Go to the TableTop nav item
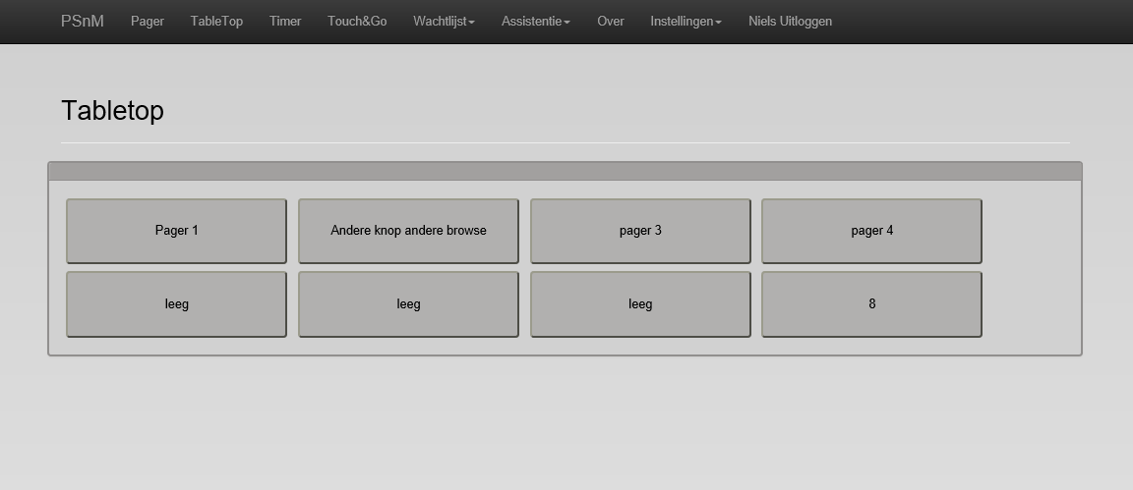The width and height of the screenshot is (1133, 490). 216,22
